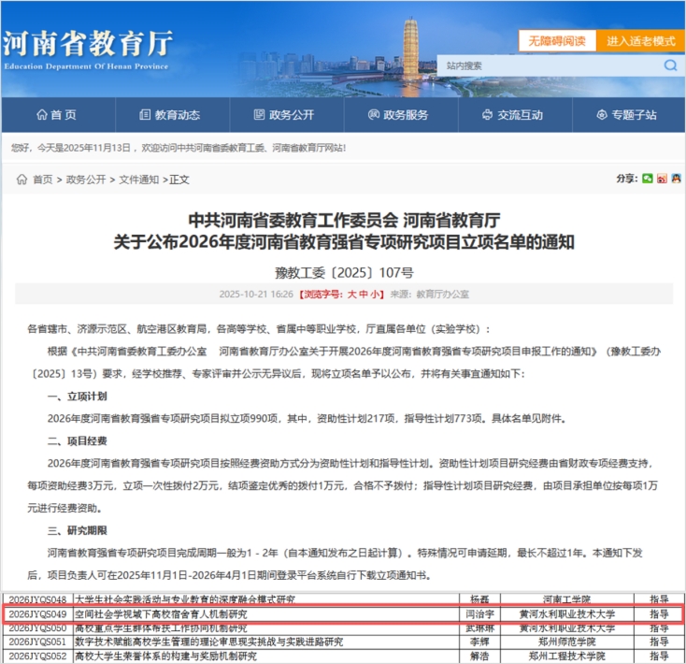Image resolution: width=686 pixels, height=664 pixels.
Task: Open 政务公开 navigation menu
Action: point(284,115)
